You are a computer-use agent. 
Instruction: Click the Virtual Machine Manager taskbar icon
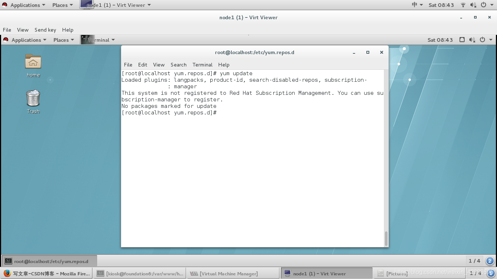tap(233, 274)
